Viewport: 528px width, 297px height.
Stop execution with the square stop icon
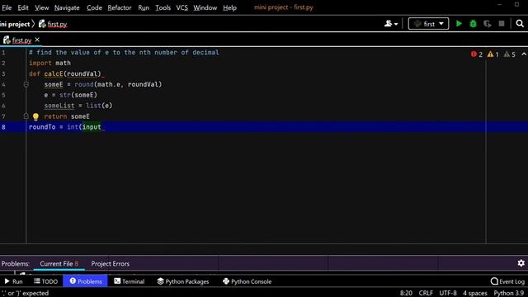coord(502,24)
